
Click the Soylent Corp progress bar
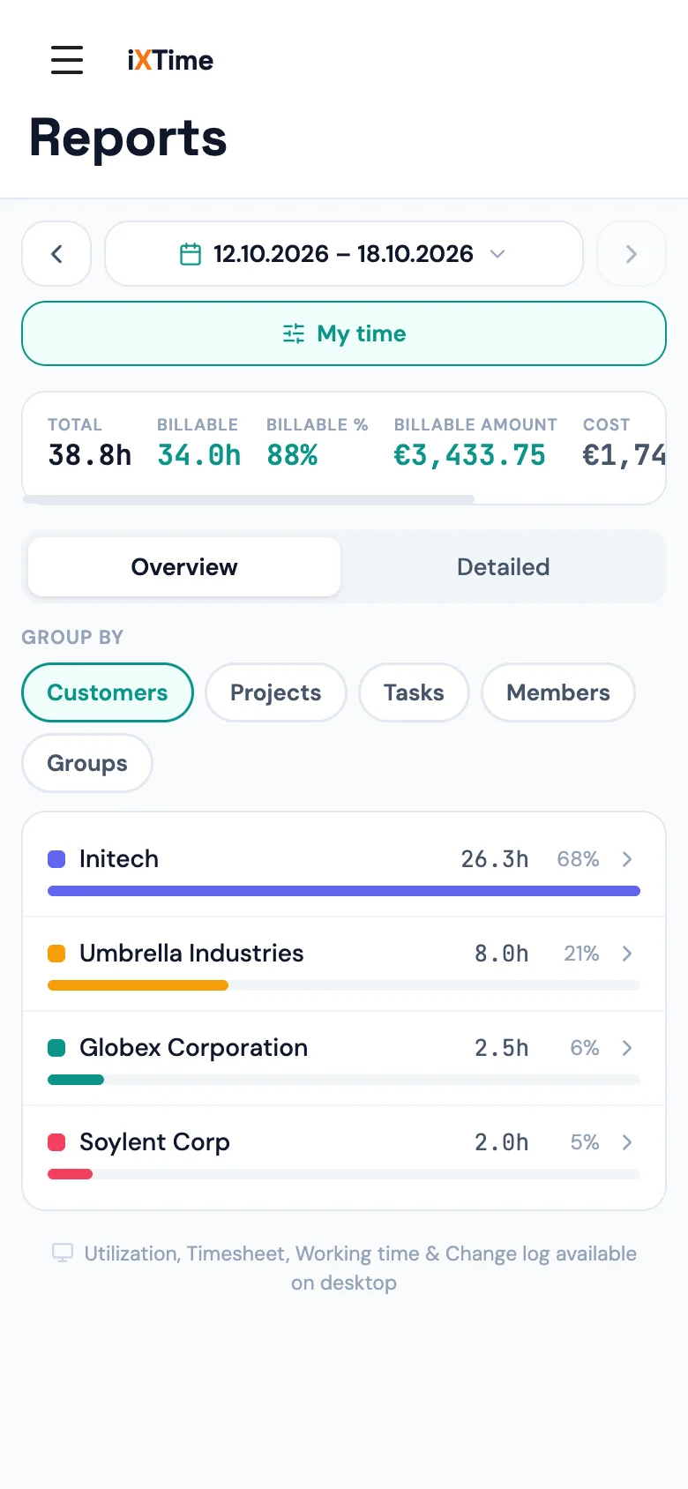(x=344, y=1174)
